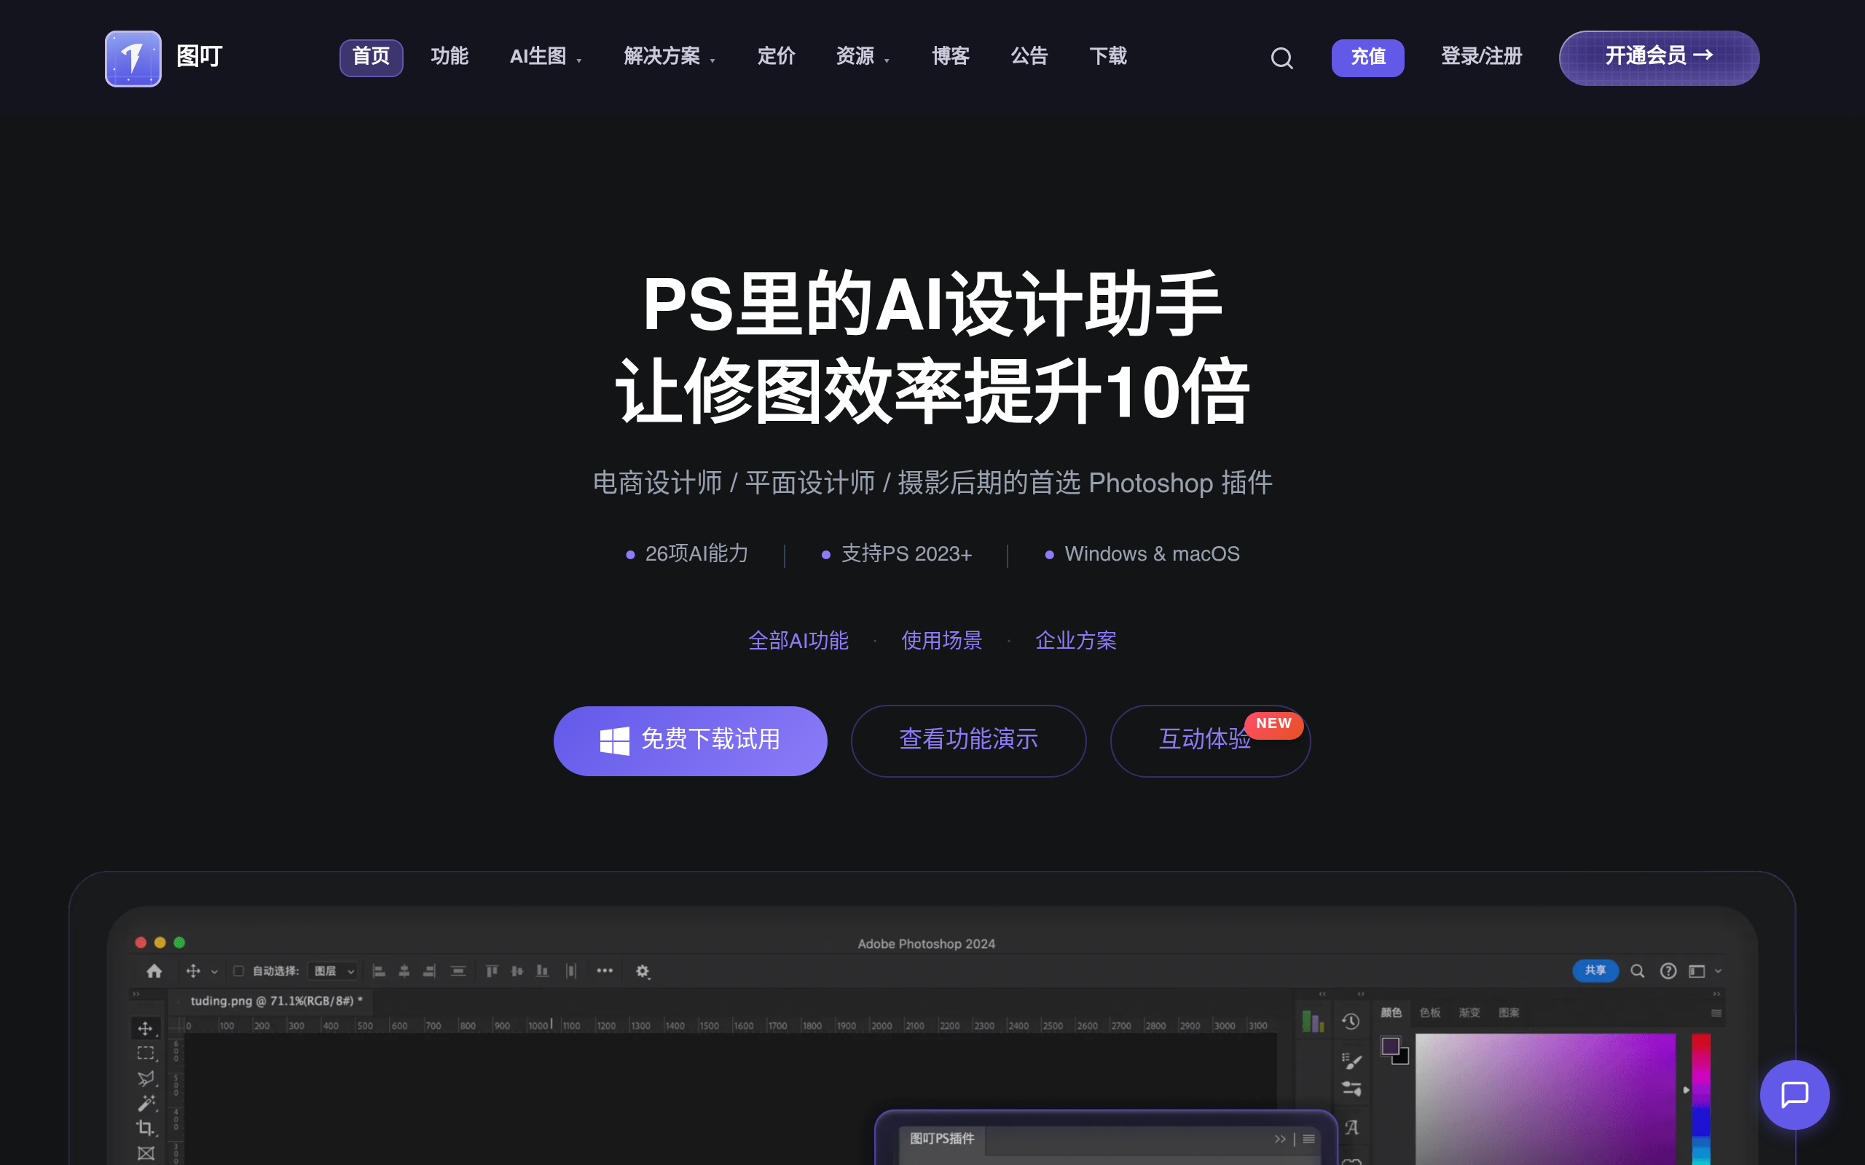
Task: Open the chat support bubble
Action: [x=1794, y=1095]
